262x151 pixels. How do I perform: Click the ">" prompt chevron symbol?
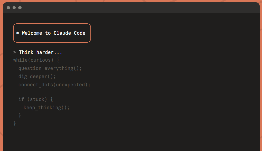15,52
